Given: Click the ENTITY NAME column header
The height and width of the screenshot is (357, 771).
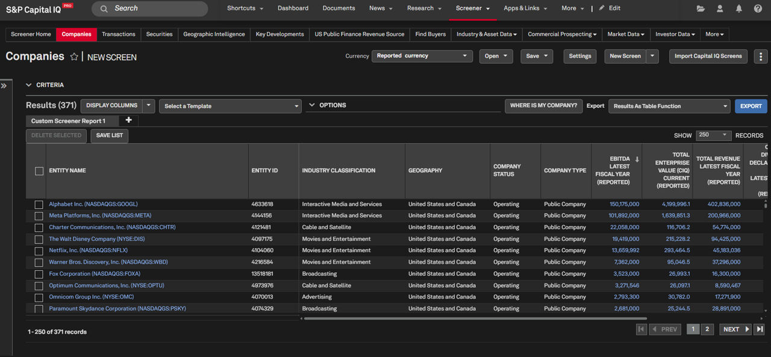Looking at the screenshot, I should (x=67, y=170).
